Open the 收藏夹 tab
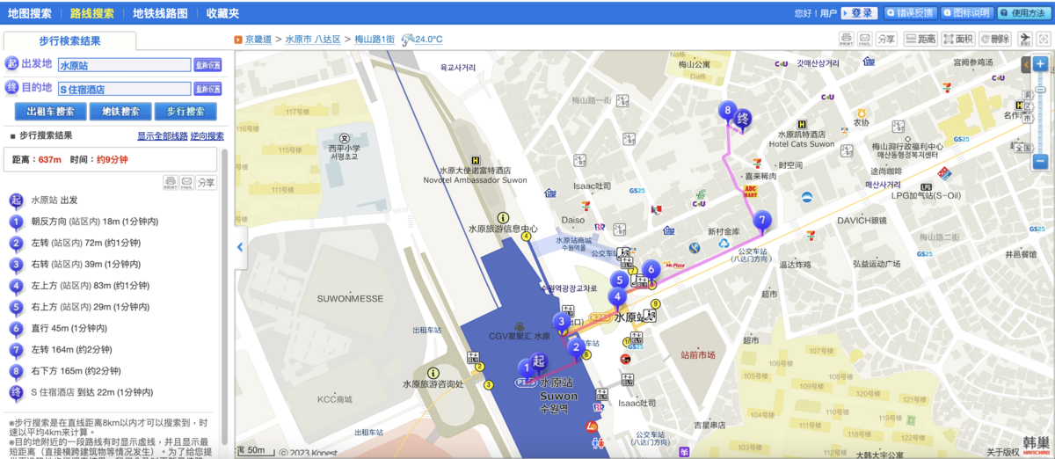 pos(222,13)
